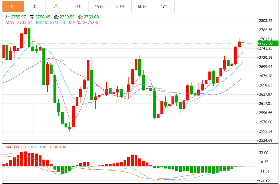Image resolution: width=280 pixels, height=184 pixels.
Task: Click the closing price 2753.08 value
Action: pyautogui.click(x=91, y=17)
